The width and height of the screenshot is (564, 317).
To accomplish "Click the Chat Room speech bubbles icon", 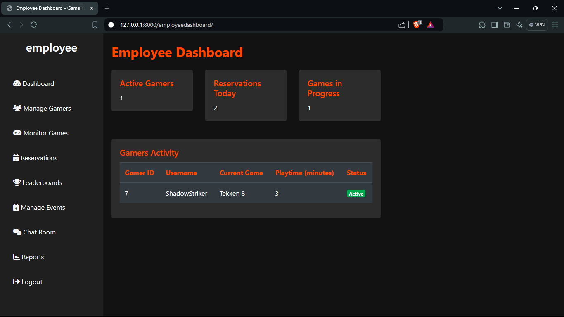I will click(x=17, y=232).
